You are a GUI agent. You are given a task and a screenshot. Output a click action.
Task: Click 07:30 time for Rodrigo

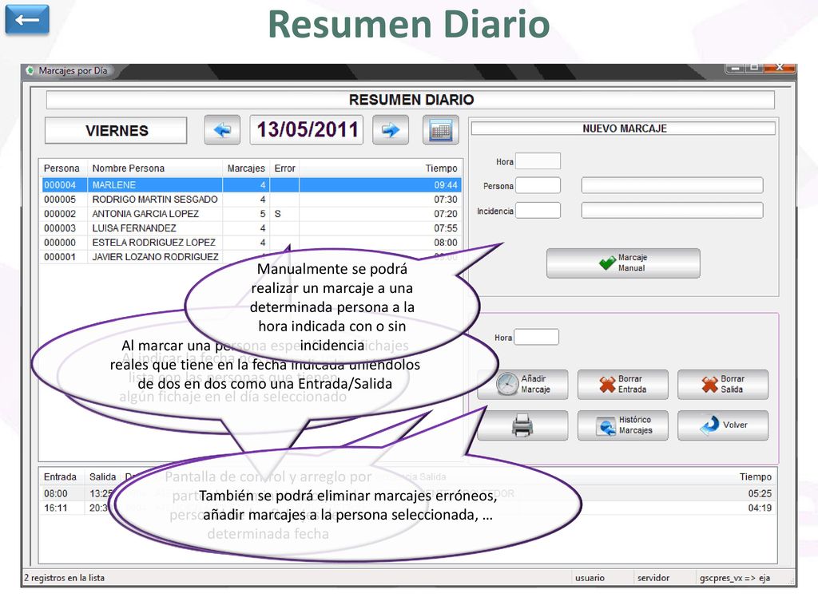tap(446, 200)
